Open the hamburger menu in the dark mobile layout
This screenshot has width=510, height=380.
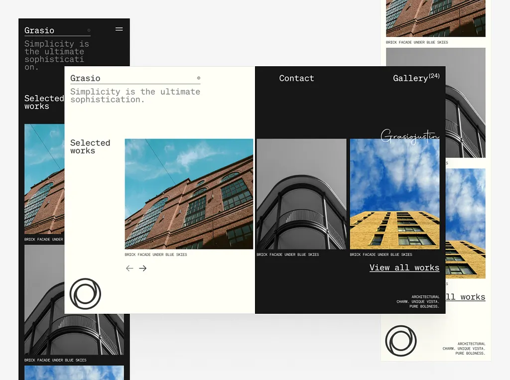point(119,29)
